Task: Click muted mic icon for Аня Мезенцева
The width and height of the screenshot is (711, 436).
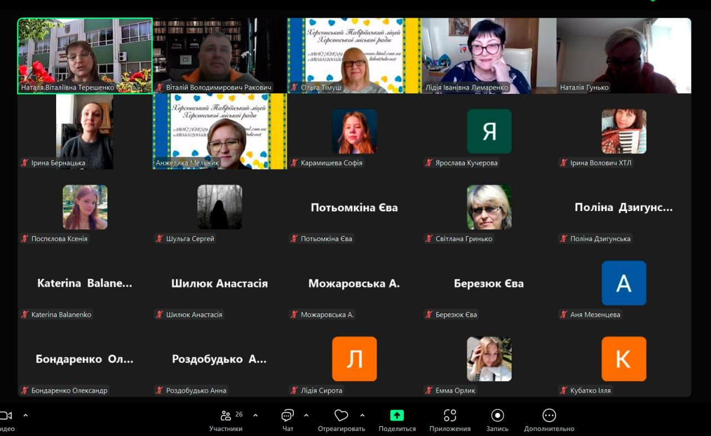Action: click(x=564, y=314)
